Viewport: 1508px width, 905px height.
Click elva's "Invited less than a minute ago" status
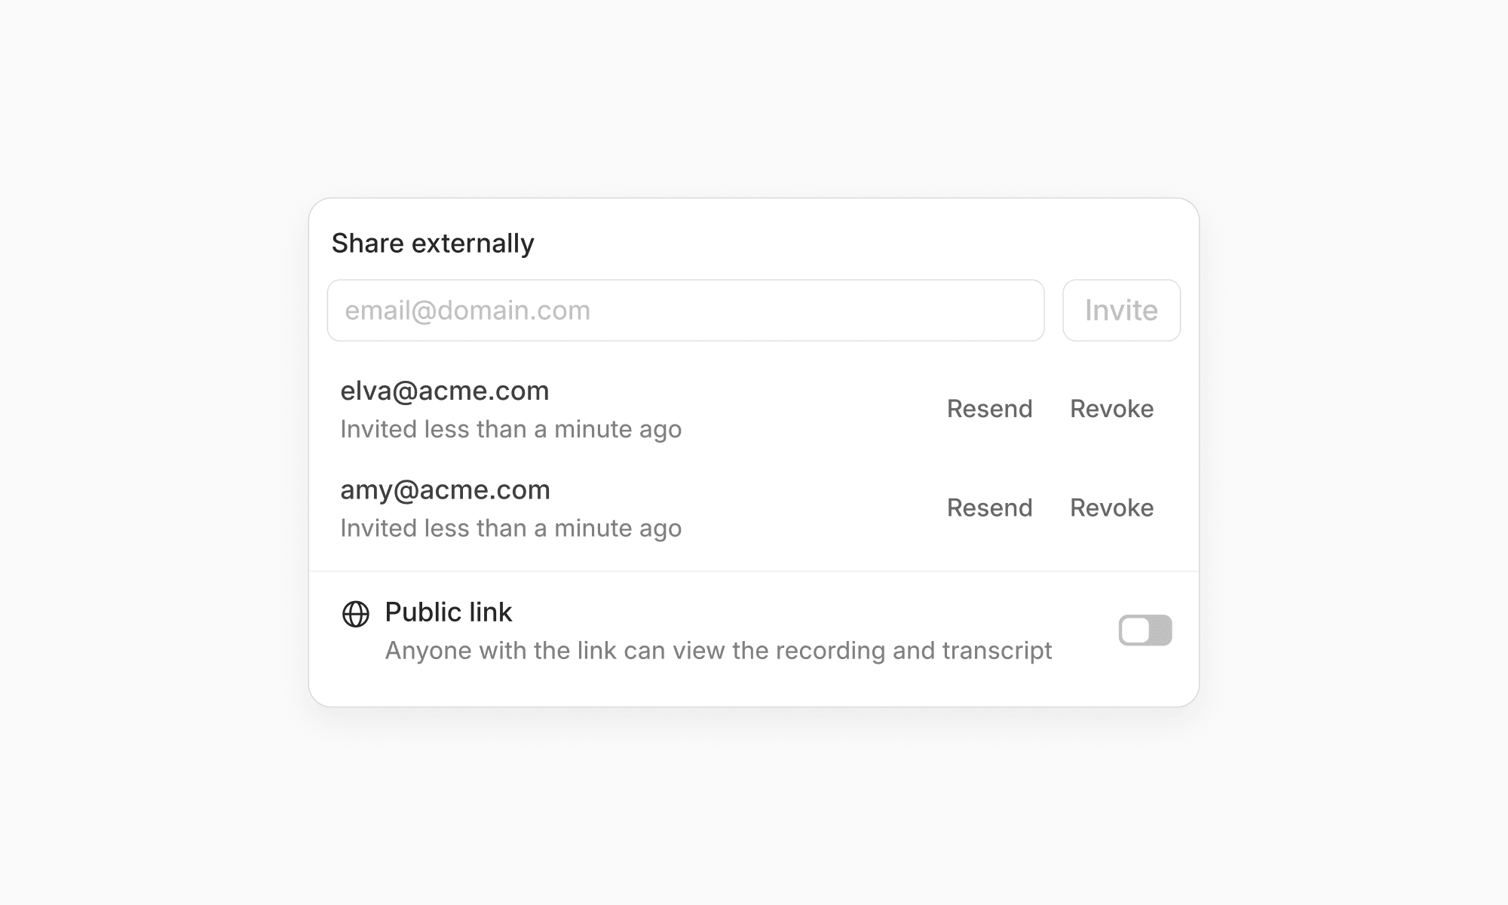[x=511, y=429]
